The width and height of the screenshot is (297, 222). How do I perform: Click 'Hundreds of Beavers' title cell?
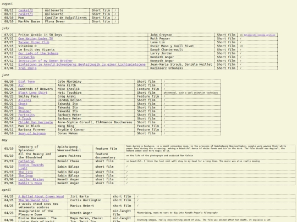(x=35, y=89)
